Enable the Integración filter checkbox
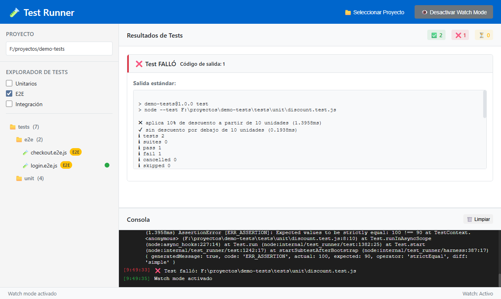 (x=9, y=104)
